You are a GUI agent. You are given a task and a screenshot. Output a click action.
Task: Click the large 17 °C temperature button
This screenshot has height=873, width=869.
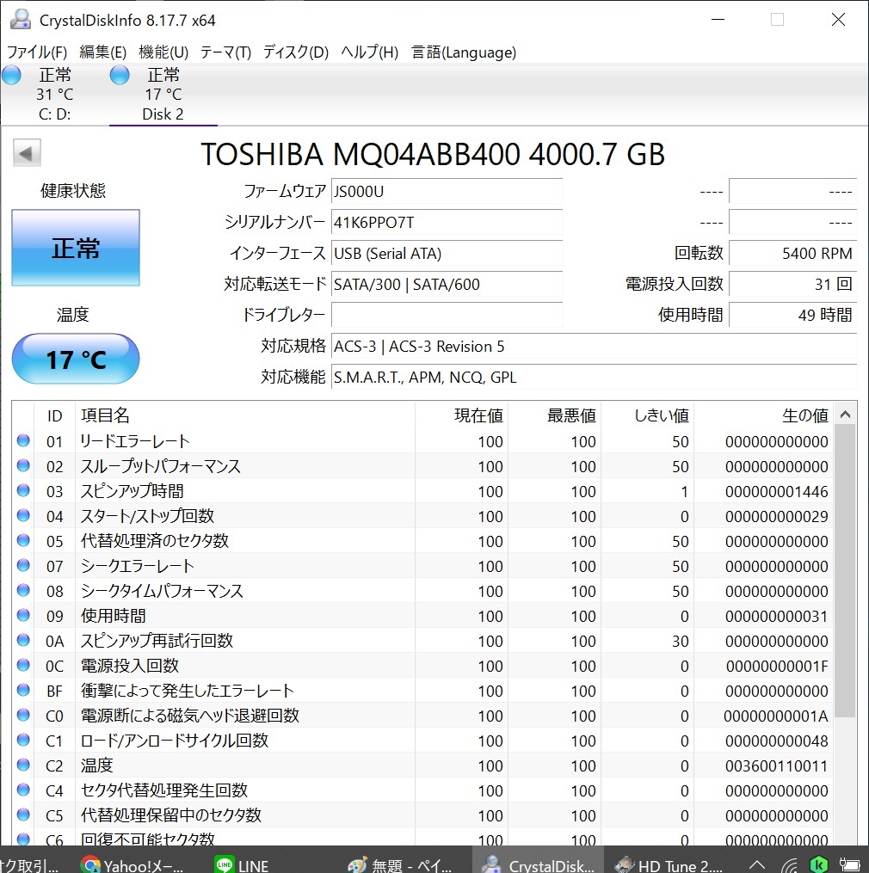click(76, 360)
